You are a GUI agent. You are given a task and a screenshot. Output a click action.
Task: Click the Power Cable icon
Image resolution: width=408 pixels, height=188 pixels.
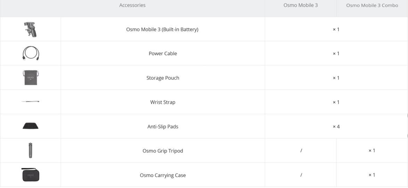31,54
